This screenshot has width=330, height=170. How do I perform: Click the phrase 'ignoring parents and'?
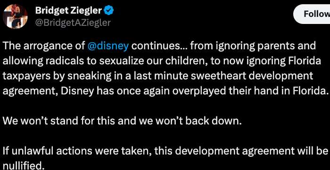tap(265, 46)
